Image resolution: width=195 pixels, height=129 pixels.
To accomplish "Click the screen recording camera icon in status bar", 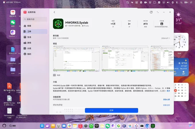I will [x=145, y=2].
